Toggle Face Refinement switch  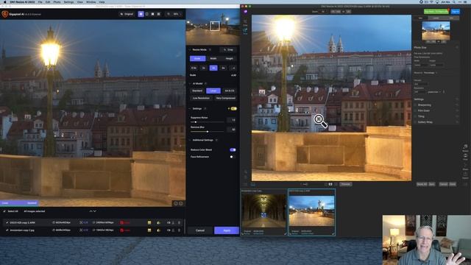233,157
